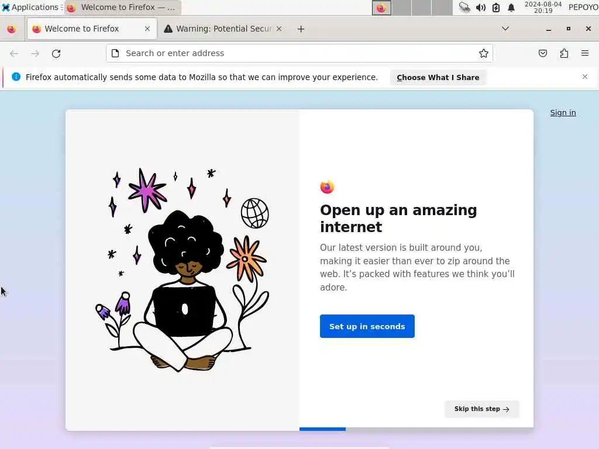599x449 pixels.
Task: Go forward one page
Action: click(x=35, y=53)
